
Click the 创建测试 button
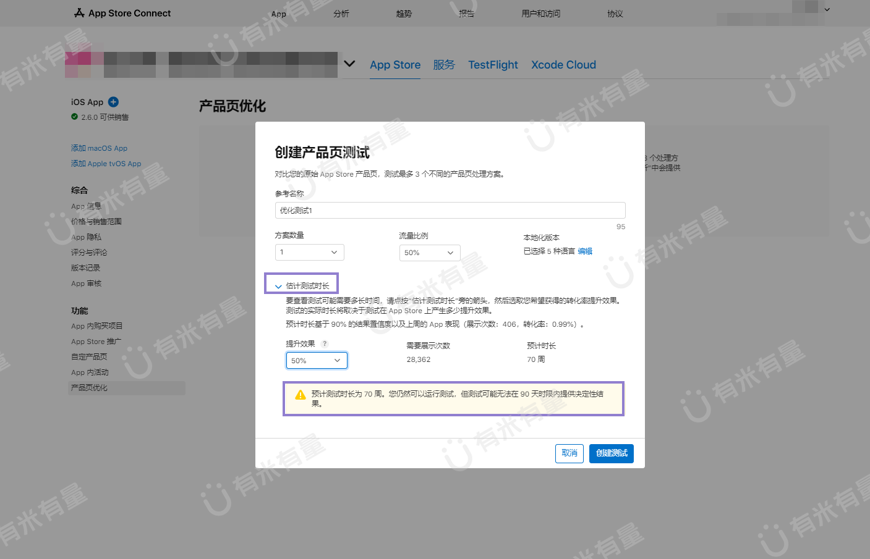(x=612, y=453)
